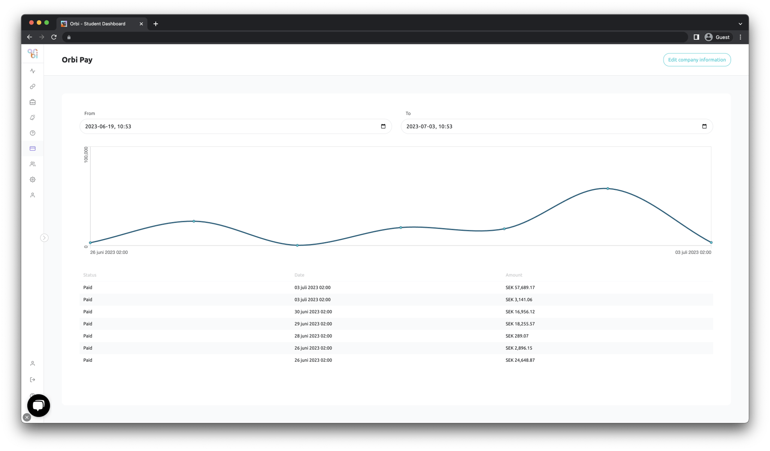Open the profile icon near sidebar bottom

pyautogui.click(x=33, y=363)
